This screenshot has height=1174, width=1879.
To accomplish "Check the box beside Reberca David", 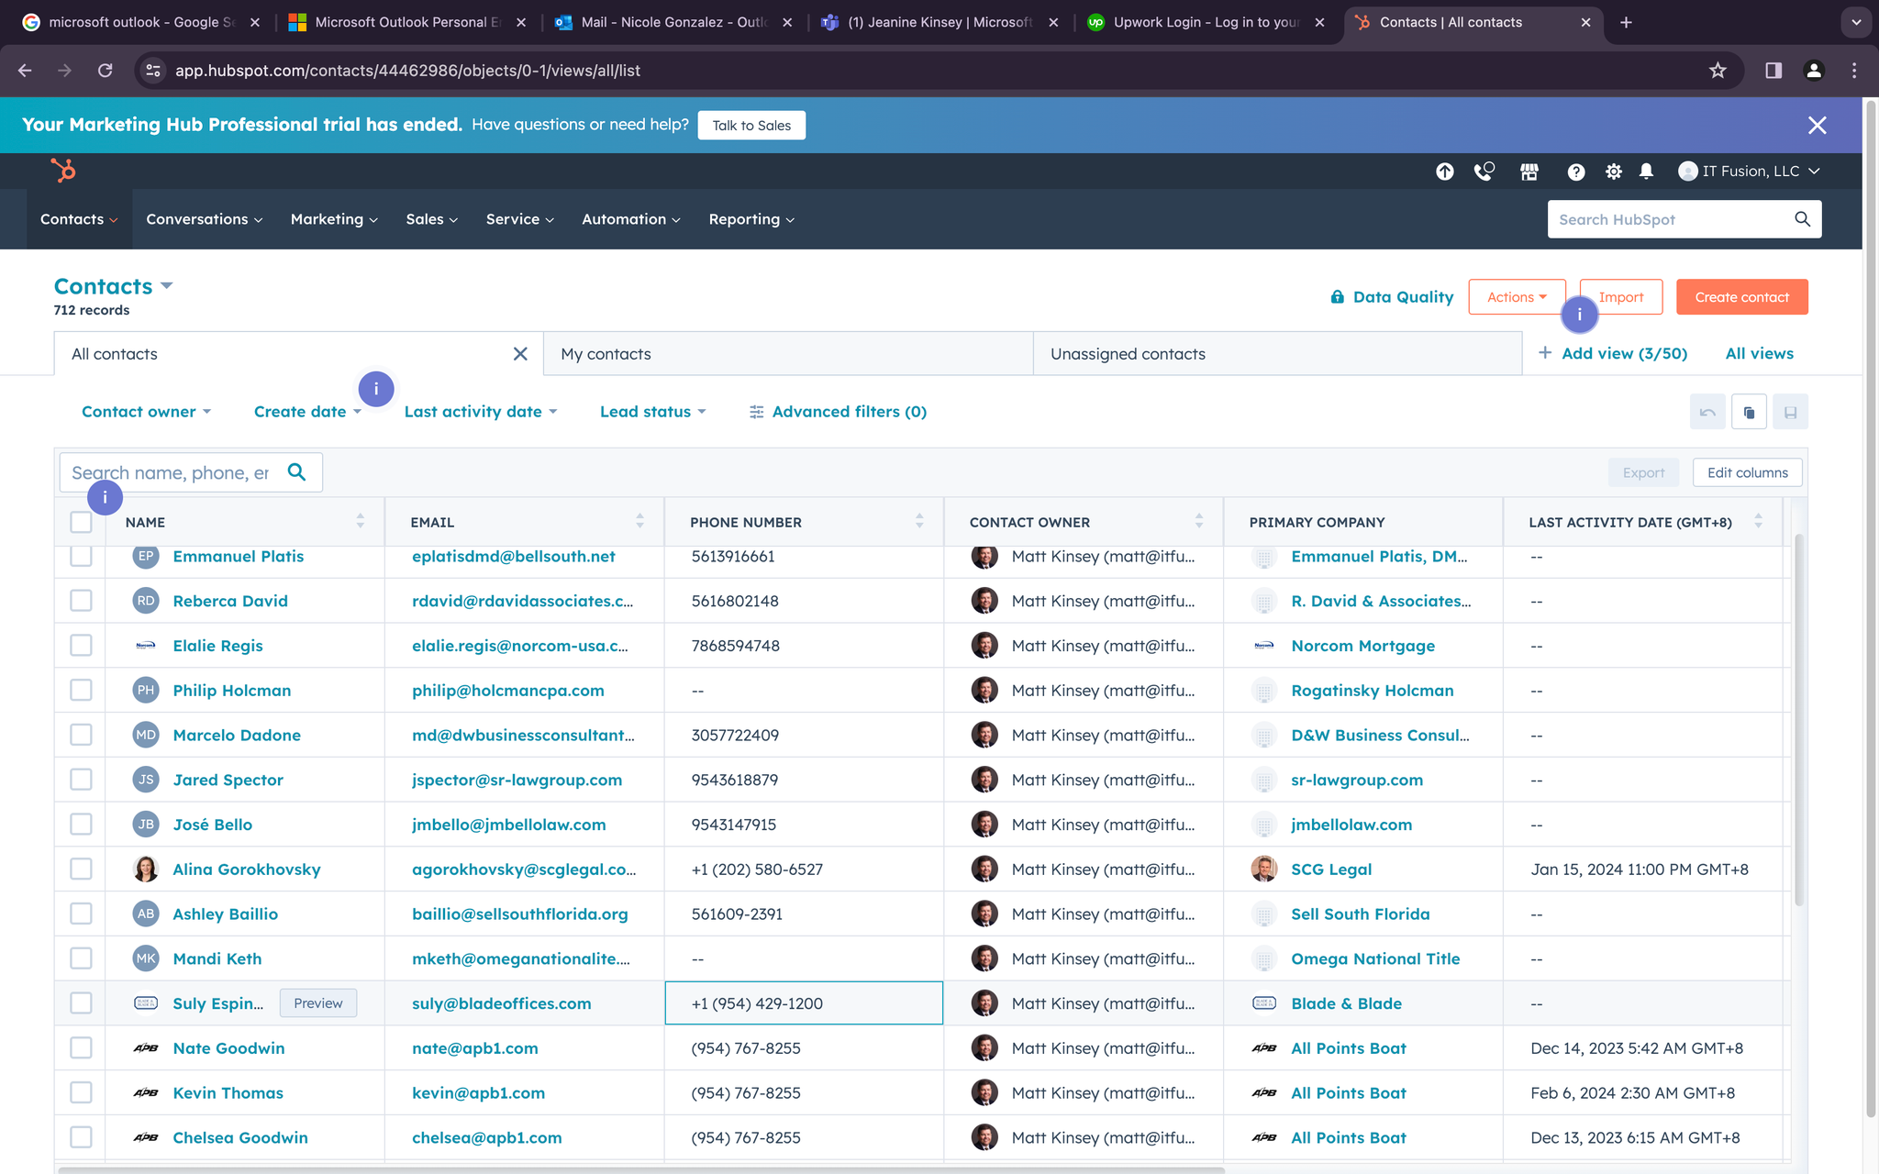I will click(x=81, y=601).
